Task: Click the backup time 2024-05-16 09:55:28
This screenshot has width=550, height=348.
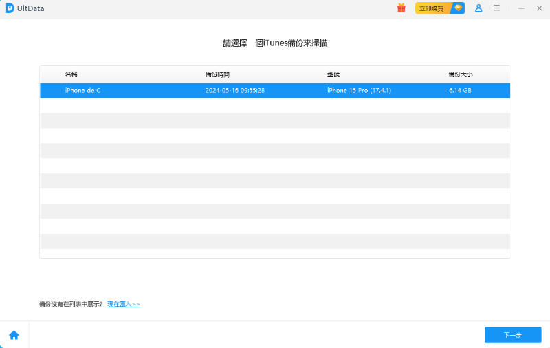Action: 235,91
